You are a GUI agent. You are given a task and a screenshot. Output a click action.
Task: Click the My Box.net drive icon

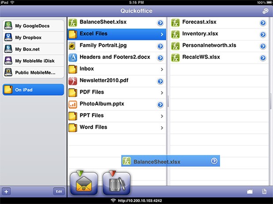8,49
